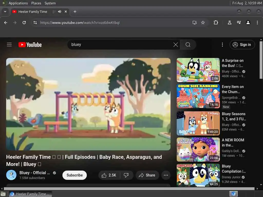Screen dimensions: 263x197
Task: View site information icon in address bar
Action: (35, 23)
